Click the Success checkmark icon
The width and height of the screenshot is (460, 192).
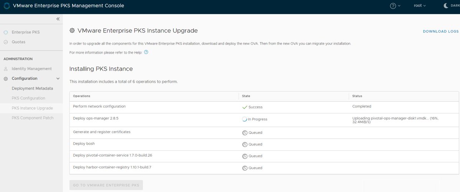tap(245, 107)
